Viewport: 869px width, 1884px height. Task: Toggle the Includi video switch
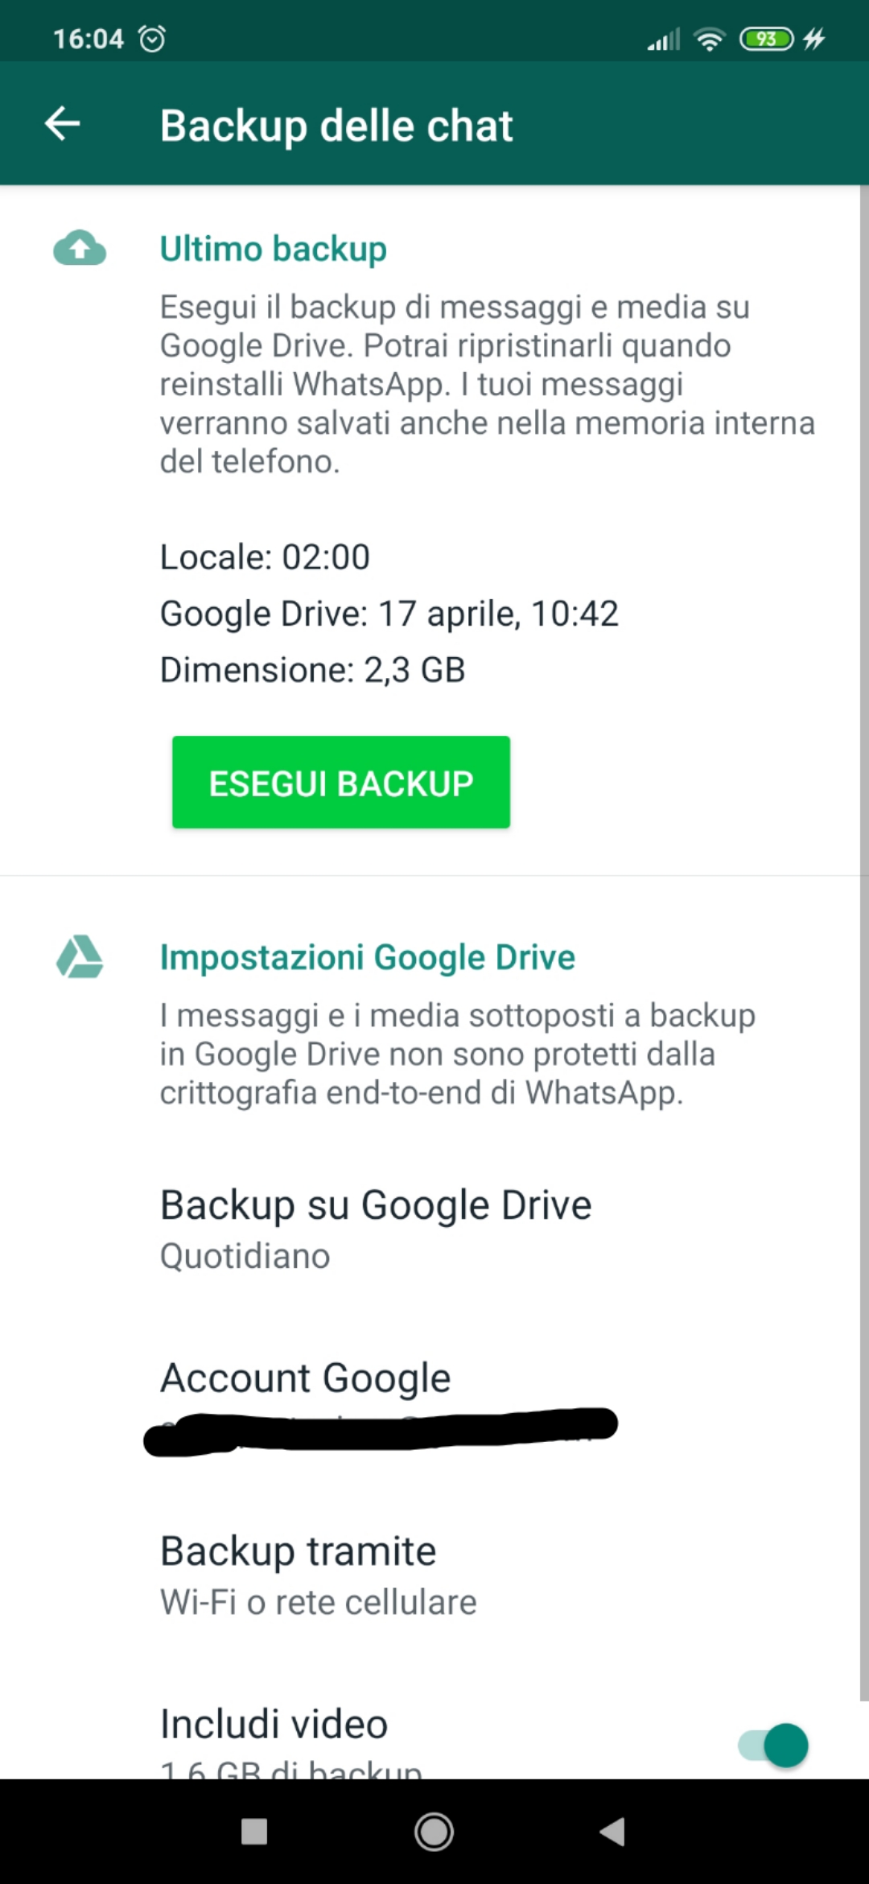[x=773, y=1746]
